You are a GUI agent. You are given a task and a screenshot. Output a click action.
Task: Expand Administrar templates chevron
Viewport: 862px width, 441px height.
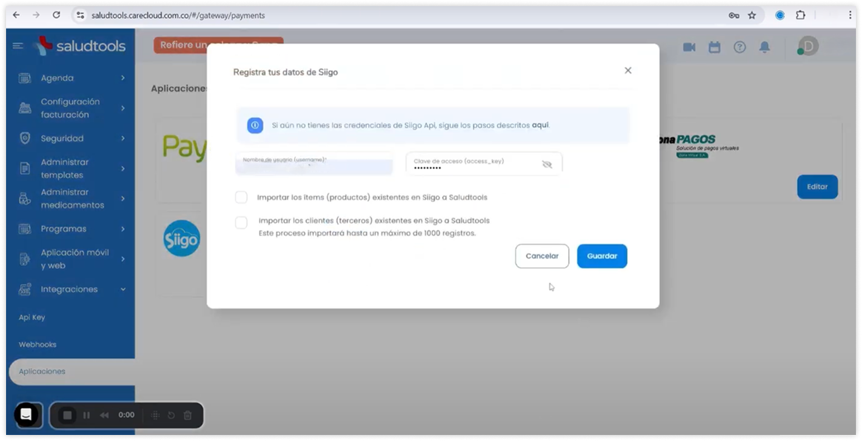pos(123,168)
